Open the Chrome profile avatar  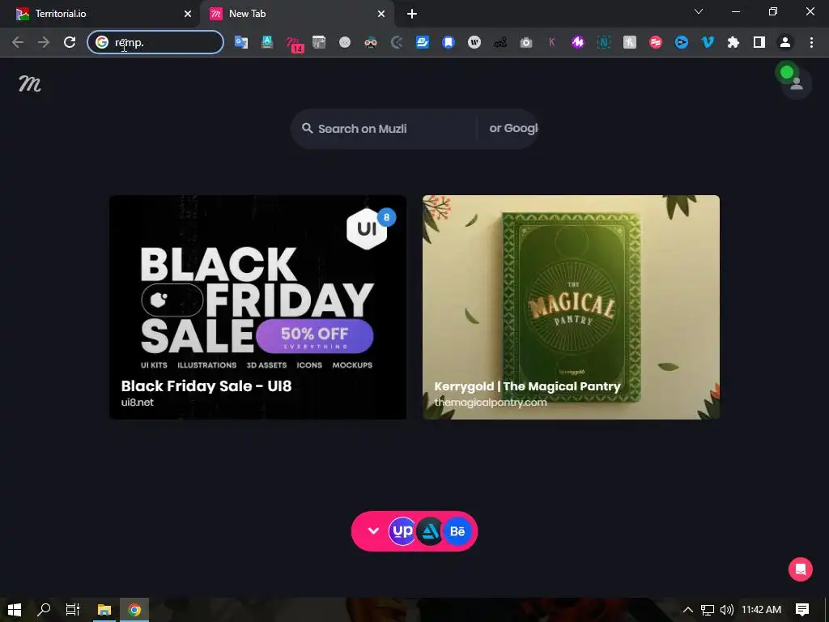pyautogui.click(x=785, y=42)
